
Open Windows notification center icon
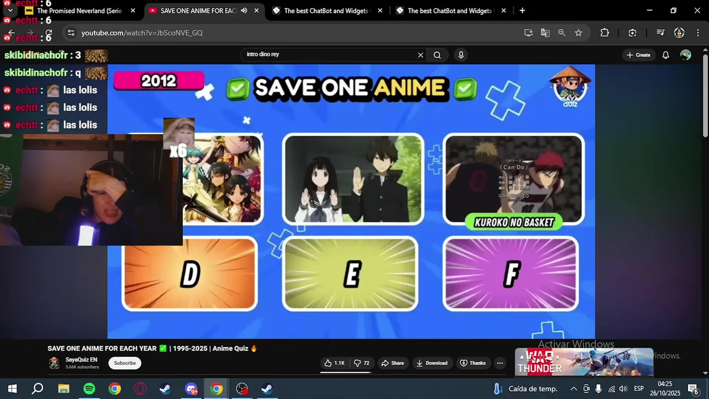point(692,388)
